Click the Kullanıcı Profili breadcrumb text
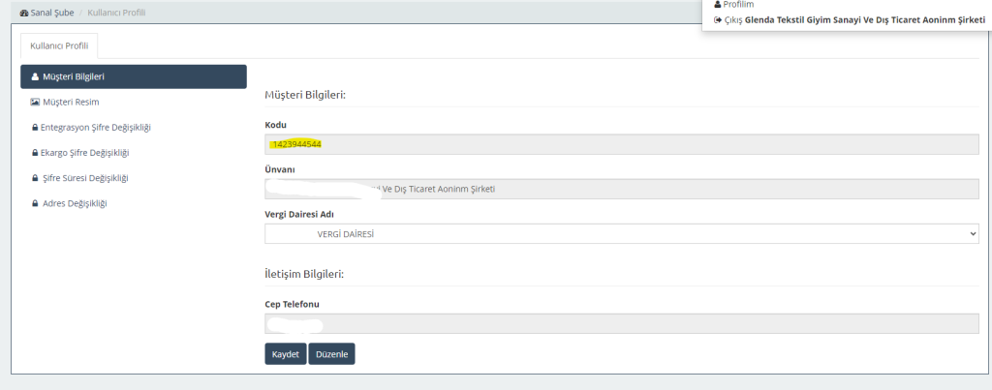The width and height of the screenshot is (992, 390). click(x=117, y=13)
